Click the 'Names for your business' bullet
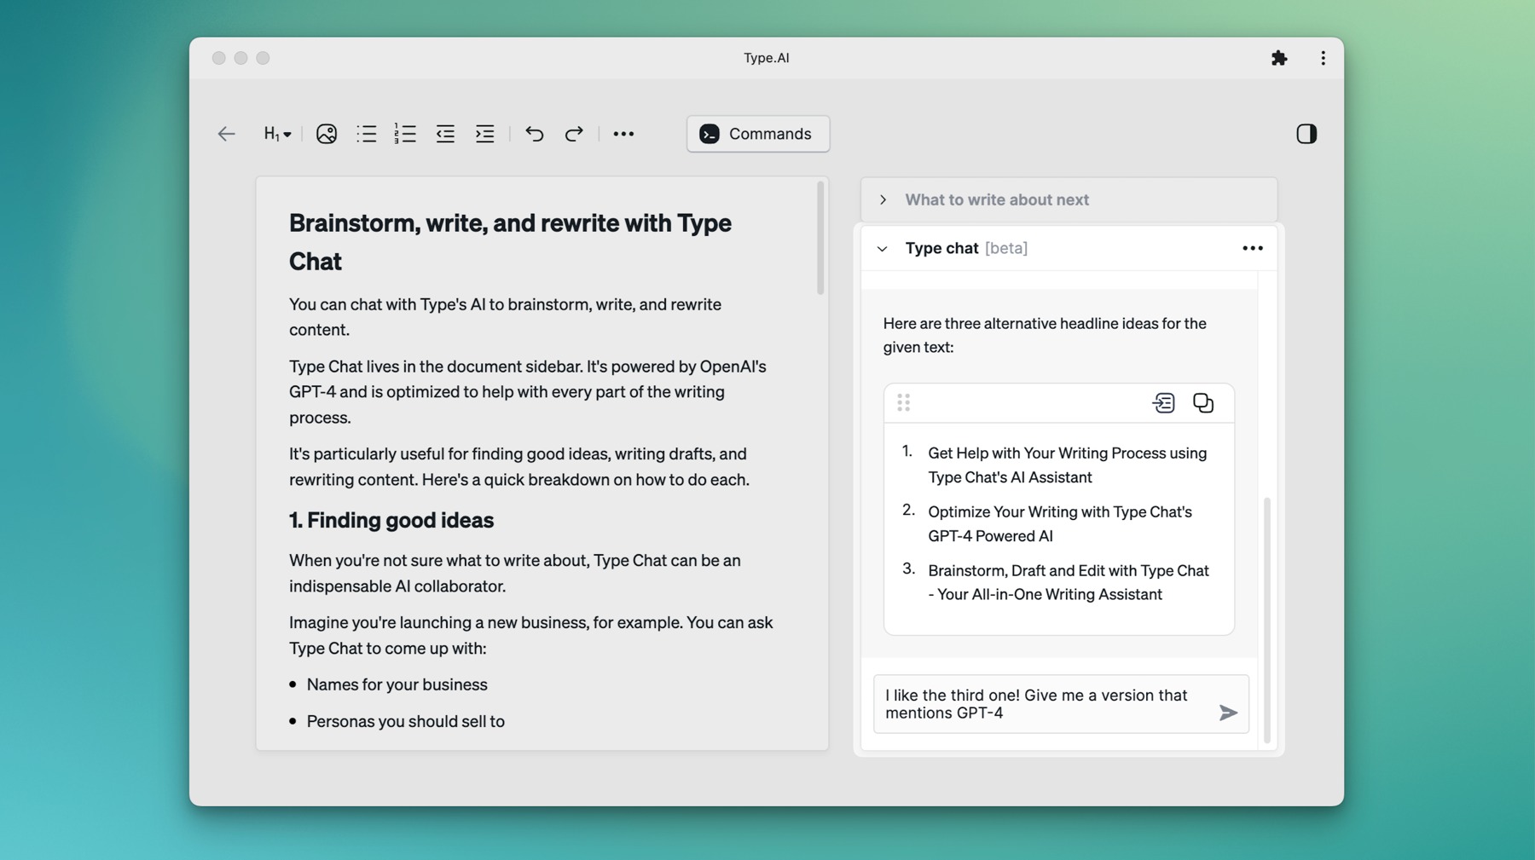 click(x=397, y=684)
